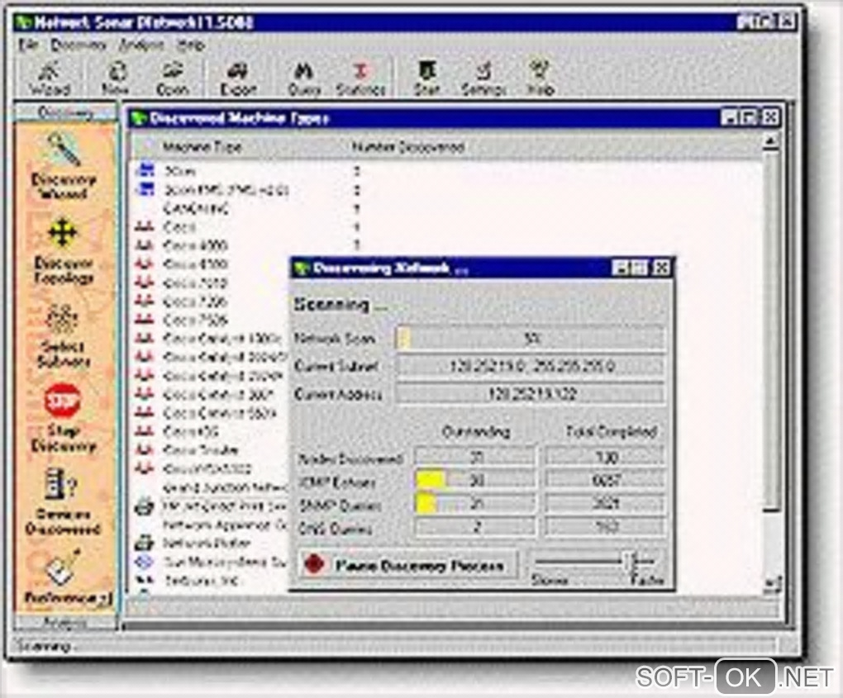
Task: Click the Sun Microsystems row icon
Action: 144,562
